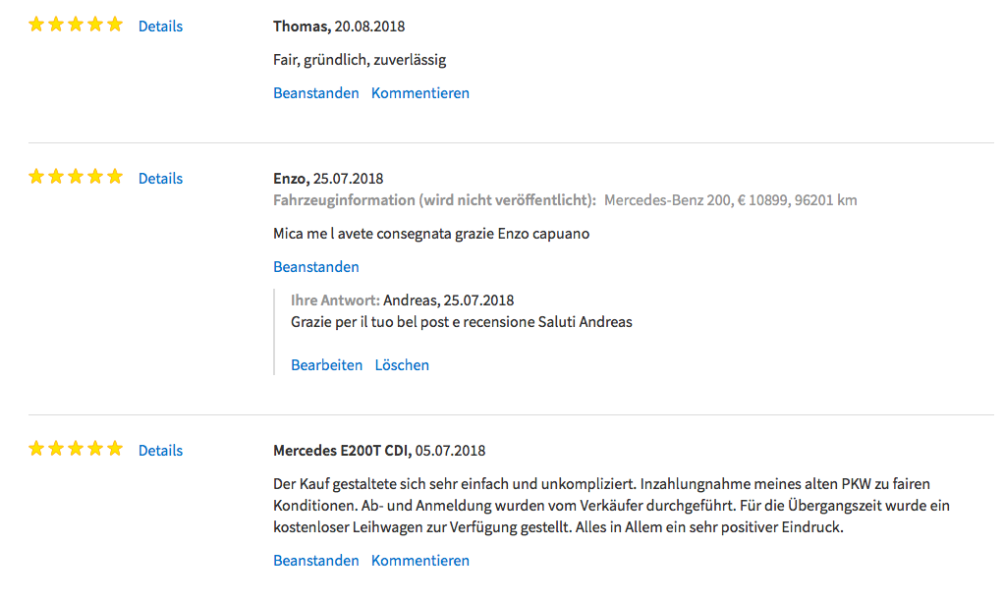Click fifth star of Thomas's rating

tap(115, 25)
